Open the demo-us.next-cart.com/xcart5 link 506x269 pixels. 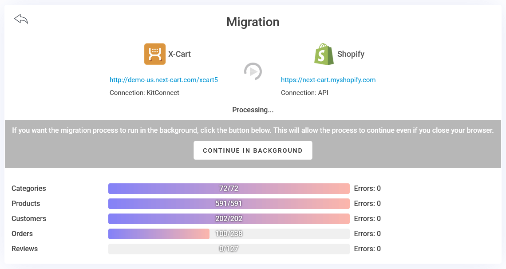point(164,79)
